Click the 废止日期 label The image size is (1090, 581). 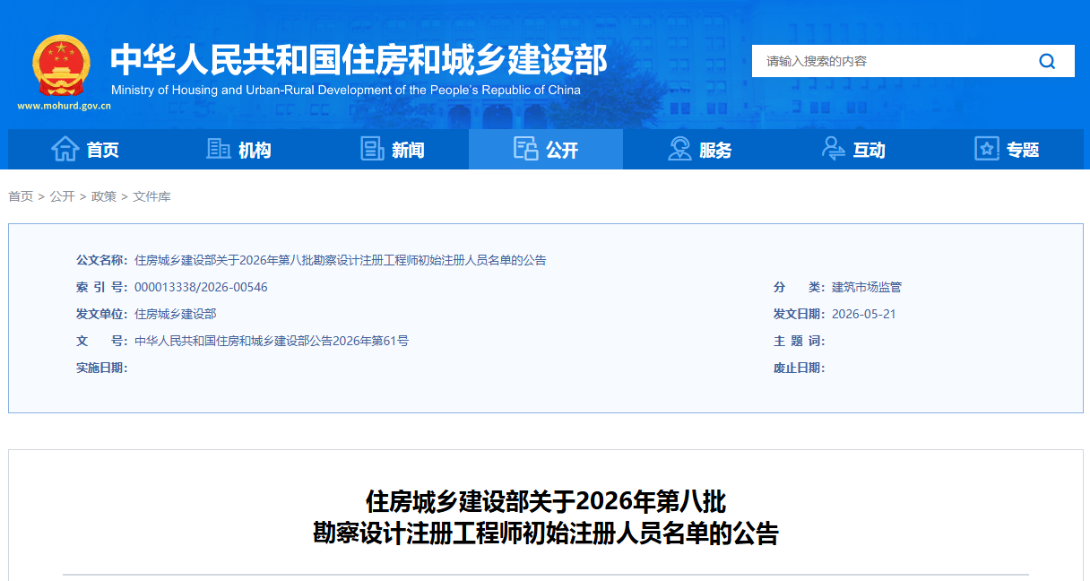point(799,368)
